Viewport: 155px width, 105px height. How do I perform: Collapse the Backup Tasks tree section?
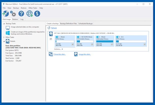pyautogui.click(x=4, y=24)
